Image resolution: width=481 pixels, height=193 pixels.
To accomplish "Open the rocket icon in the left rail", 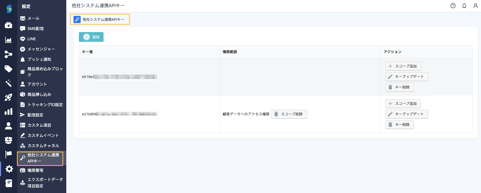I will [8, 97].
